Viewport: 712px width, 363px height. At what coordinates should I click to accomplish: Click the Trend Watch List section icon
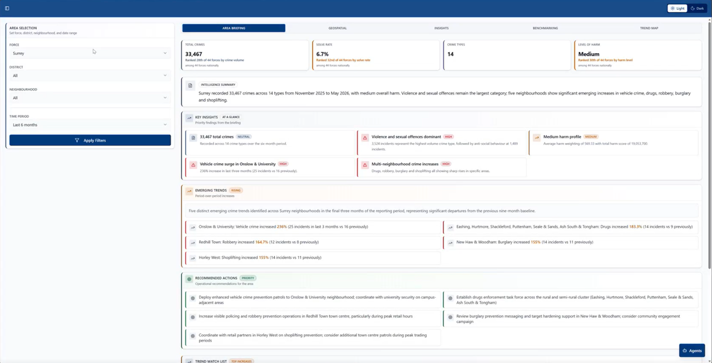[x=190, y=361]
